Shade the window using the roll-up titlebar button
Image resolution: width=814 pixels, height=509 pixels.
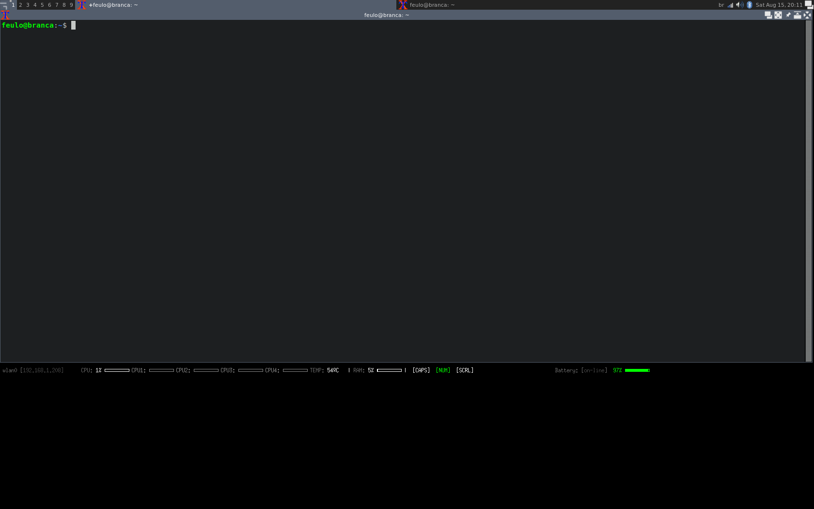[798, 15]
